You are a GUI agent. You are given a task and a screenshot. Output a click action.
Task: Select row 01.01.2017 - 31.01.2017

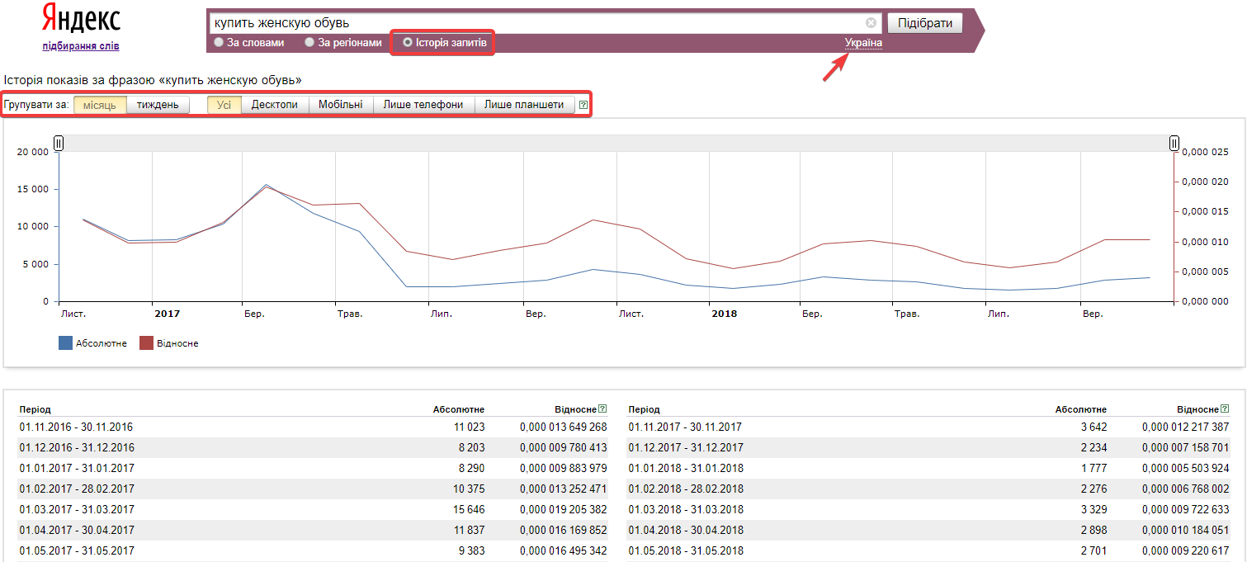(313, 468)
